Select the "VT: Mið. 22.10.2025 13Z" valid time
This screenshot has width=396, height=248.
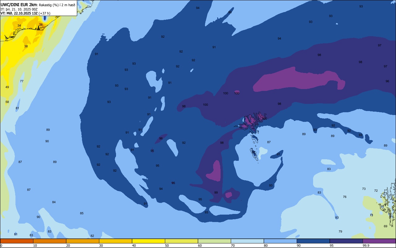point(19,13)
